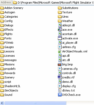Click the Texture folder icon
94x105 pixels.
point(60,12)
